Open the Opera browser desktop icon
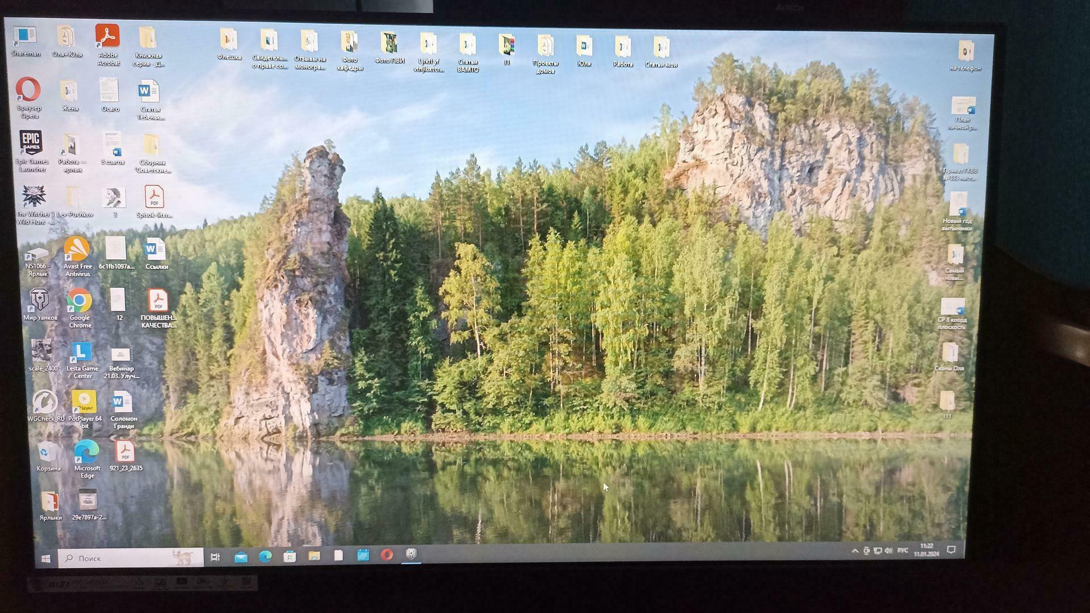 pos(28,98)
